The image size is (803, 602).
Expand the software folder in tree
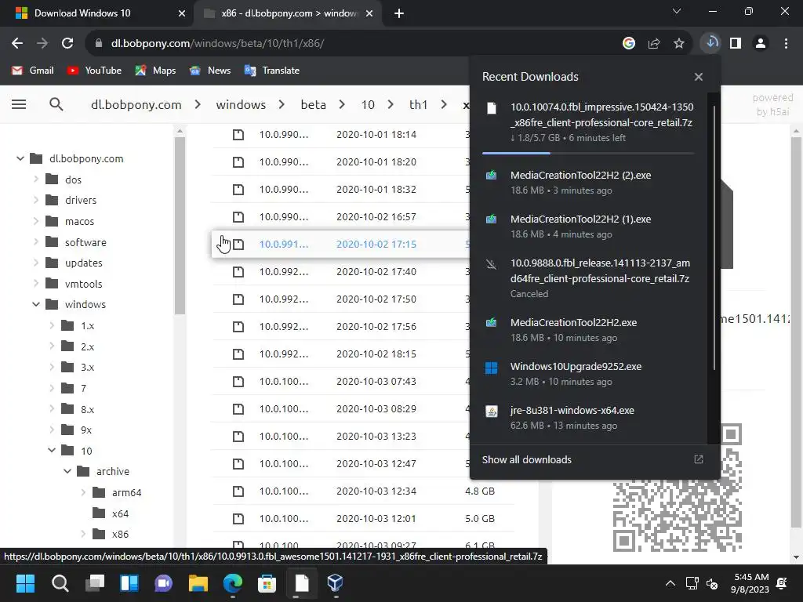(x=36, y=242)
